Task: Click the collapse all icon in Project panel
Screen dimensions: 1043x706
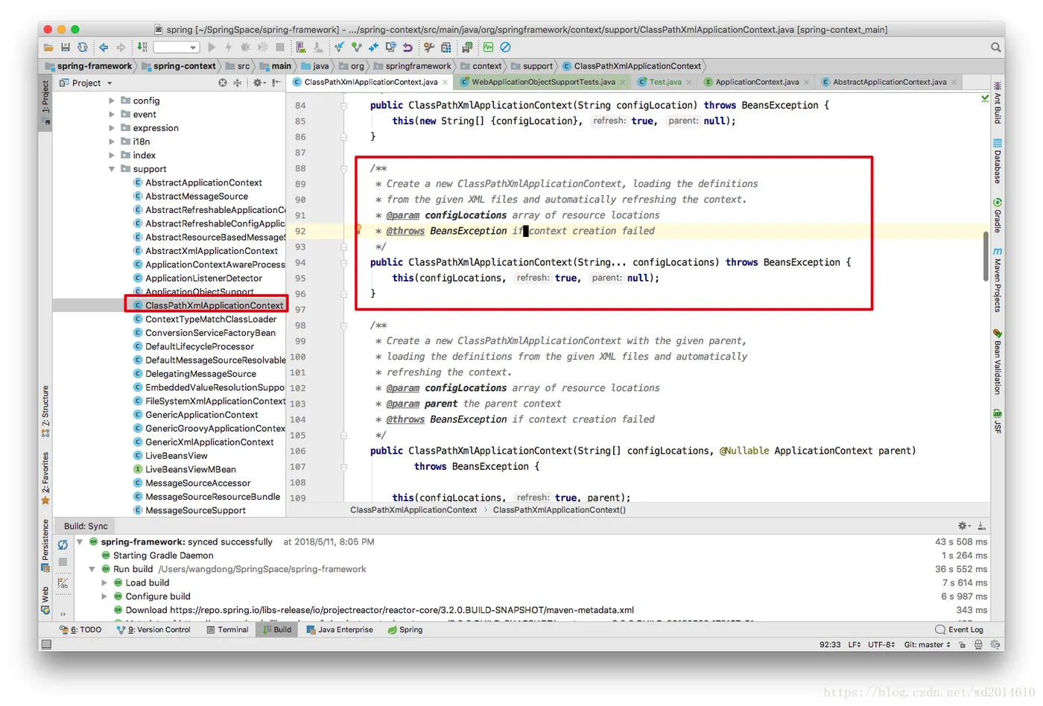Action: pos(238,83)
